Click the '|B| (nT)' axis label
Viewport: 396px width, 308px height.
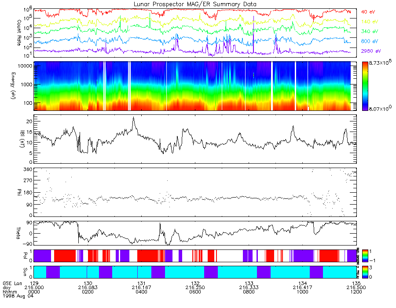[x=22, y=139]
